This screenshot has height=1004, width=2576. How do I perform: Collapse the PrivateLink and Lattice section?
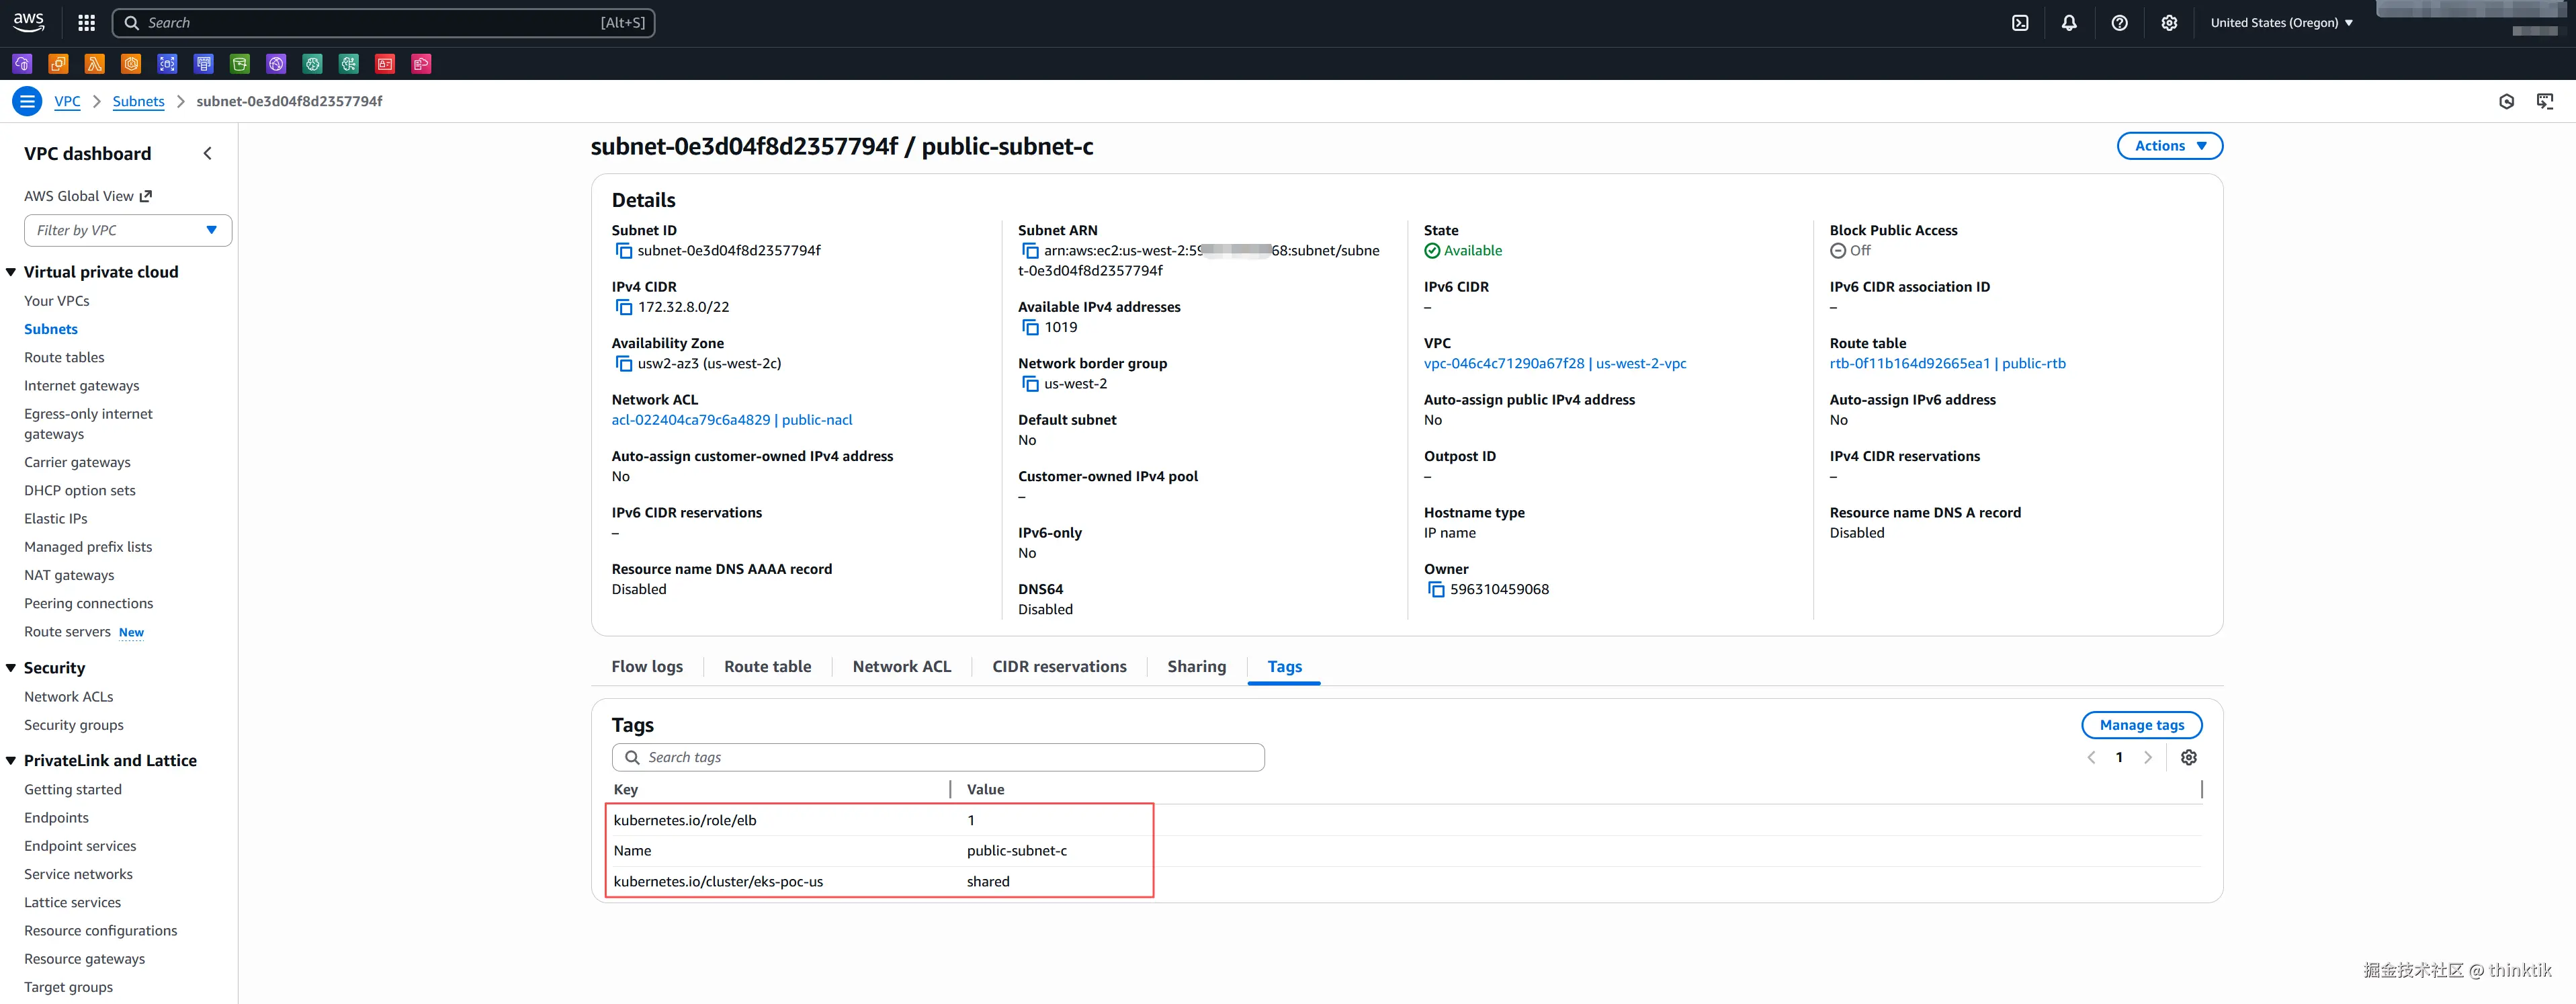11,761
